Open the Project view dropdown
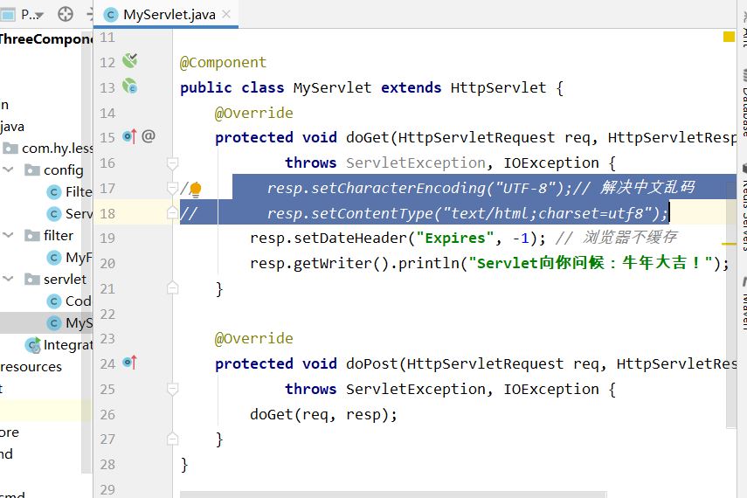 31,15
